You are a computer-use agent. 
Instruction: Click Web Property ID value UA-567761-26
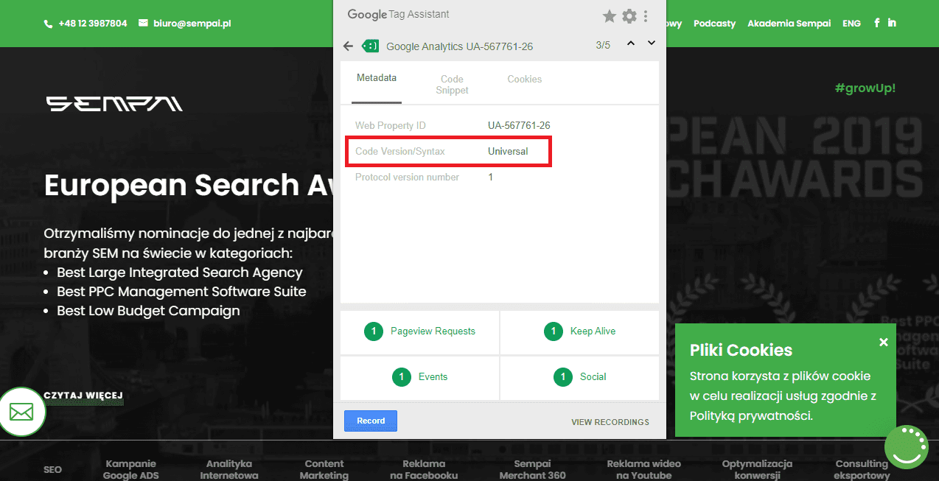pos(519,126)
